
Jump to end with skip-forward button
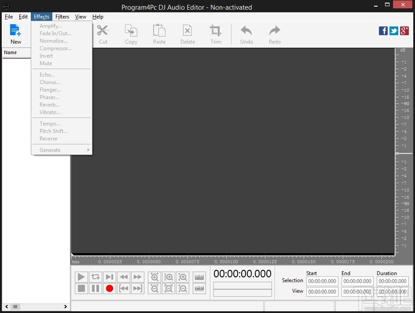click(x=138, y=288)
